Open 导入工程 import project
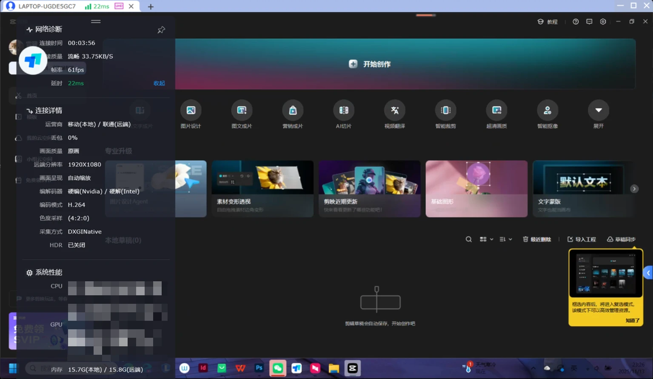Screen dimensions: 653x379 tap(582, 240)
